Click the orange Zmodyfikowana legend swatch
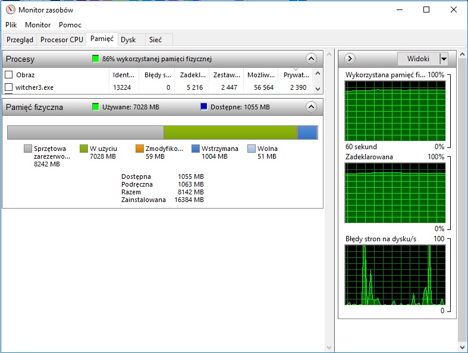Viewport: 468px width, 353px height. pos(140,149)
